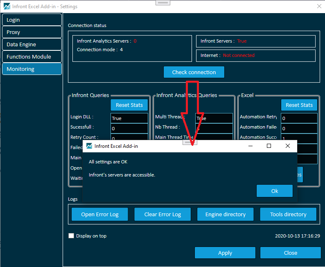The width and height of the screenshot is (325, 267).
Task: Open the Login settings tab
Action: (x=32, y=20)
